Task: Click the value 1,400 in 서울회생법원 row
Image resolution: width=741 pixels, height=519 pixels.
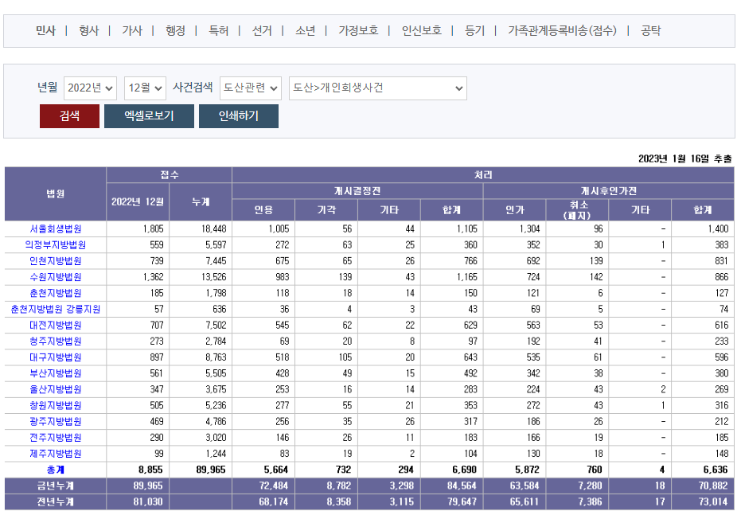Action: (x=718, y=228)
